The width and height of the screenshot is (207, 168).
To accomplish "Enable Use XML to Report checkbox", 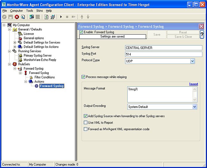I will (x=85, y=123).
